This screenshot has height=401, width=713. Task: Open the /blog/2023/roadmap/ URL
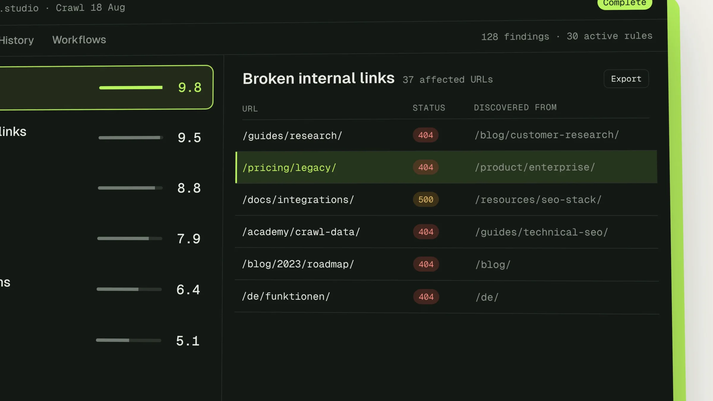298,264
